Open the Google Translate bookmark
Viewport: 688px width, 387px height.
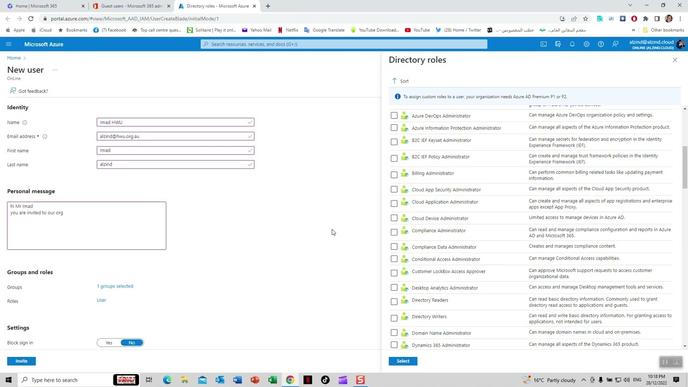tap(324, 30)
